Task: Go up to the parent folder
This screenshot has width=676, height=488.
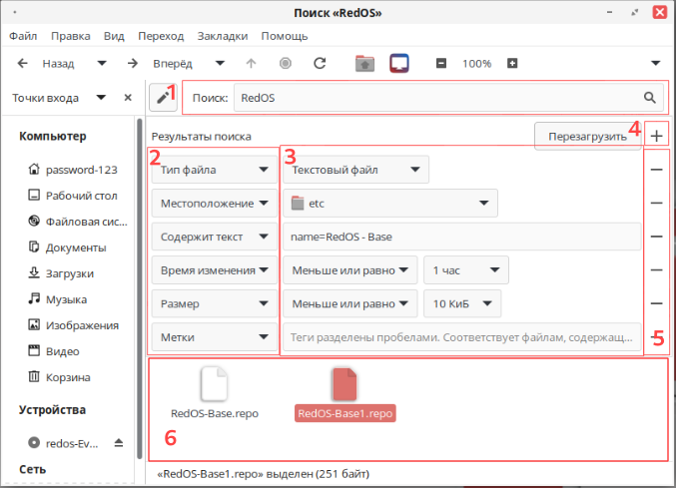Action: coord(251,64)
